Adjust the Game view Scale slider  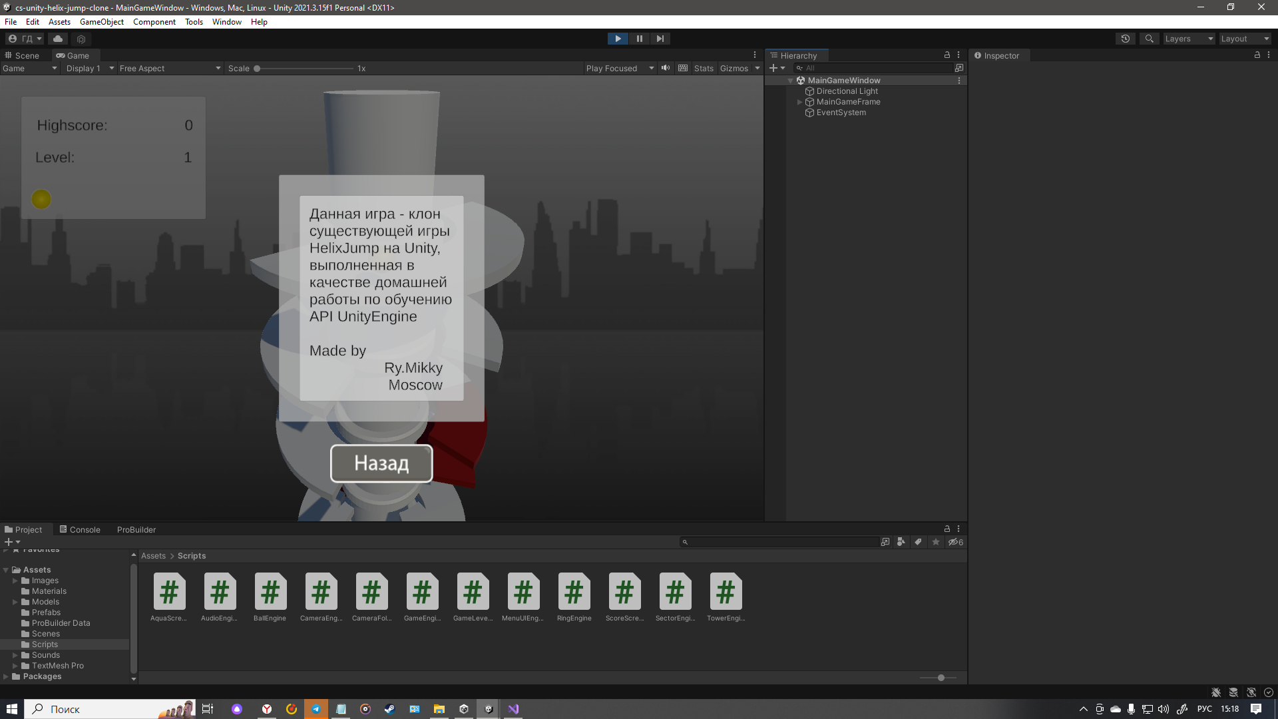click(257, 68)
